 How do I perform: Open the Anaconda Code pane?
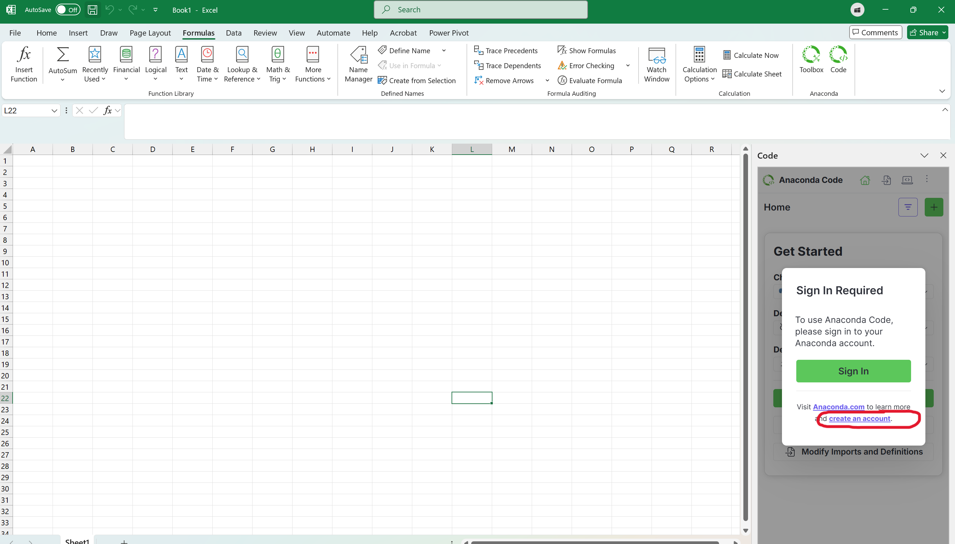839,60
